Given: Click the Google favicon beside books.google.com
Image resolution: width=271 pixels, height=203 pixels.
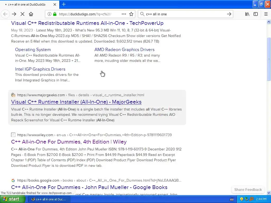Looking at the screenshot, I should 13,180.
